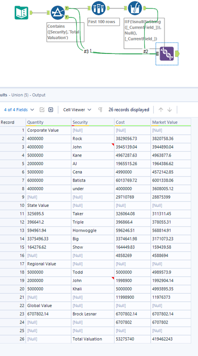Select the Sample tool node
This screenshot has height=356, width=198.
[x=99, y=8]
